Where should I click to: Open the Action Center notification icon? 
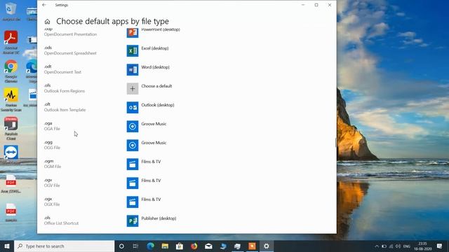440,246
